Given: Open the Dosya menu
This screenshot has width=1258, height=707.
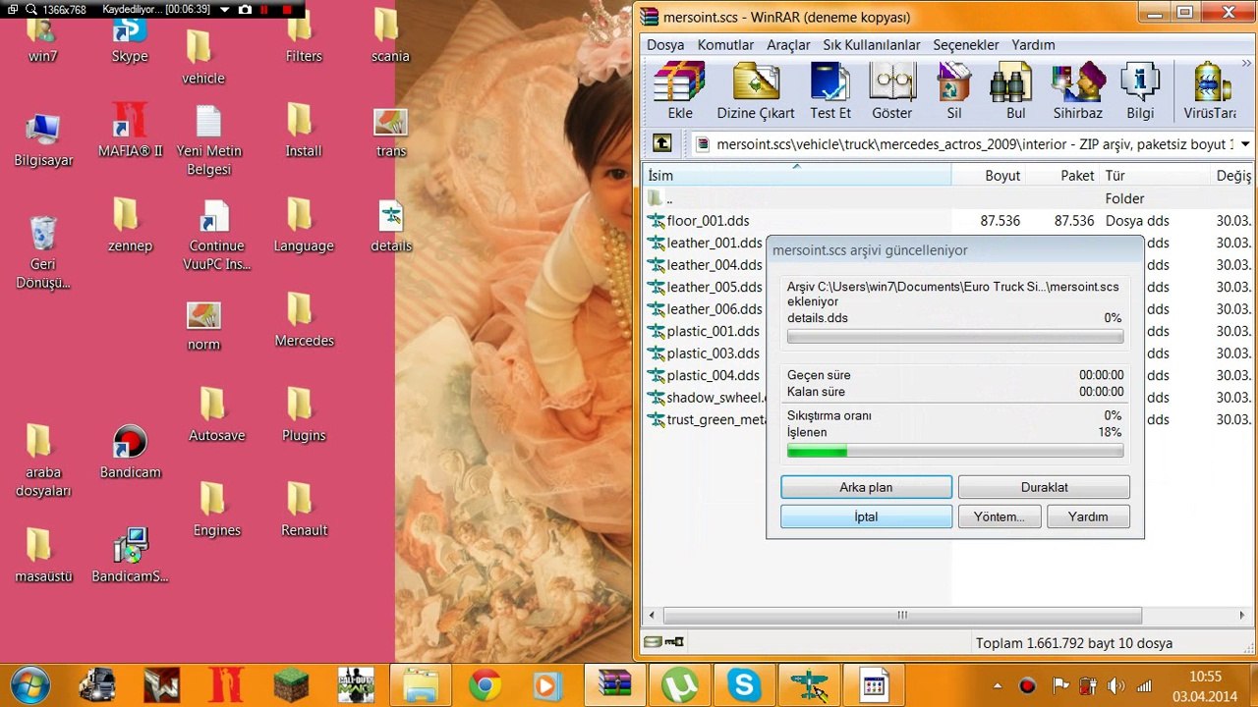Looking at the screenshot, I should click(x=665, y=44).
